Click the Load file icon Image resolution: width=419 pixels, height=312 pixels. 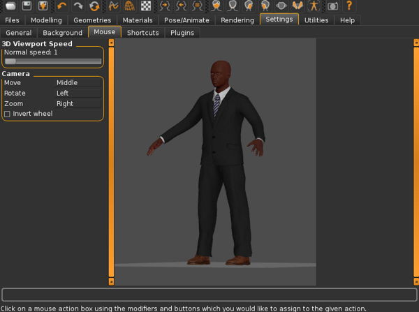click(10, 6)
